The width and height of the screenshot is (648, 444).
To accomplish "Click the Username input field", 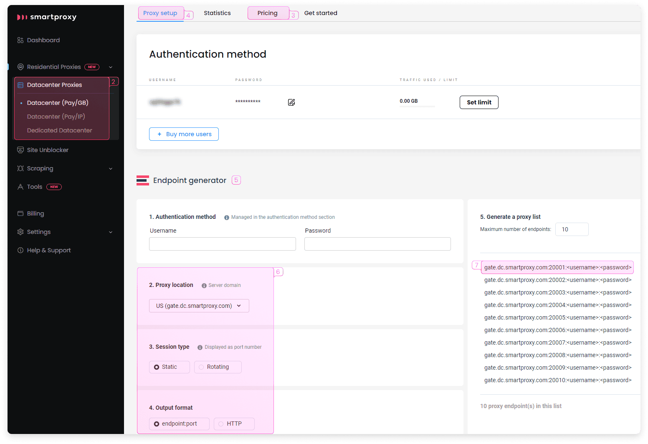I will click(x=223, y=244).
